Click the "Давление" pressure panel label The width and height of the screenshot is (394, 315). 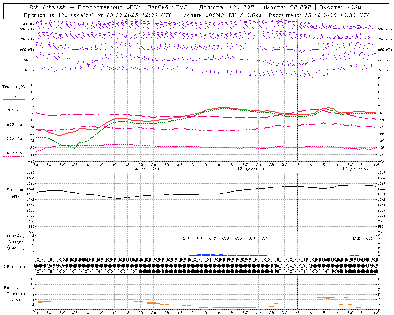(16, 190)
